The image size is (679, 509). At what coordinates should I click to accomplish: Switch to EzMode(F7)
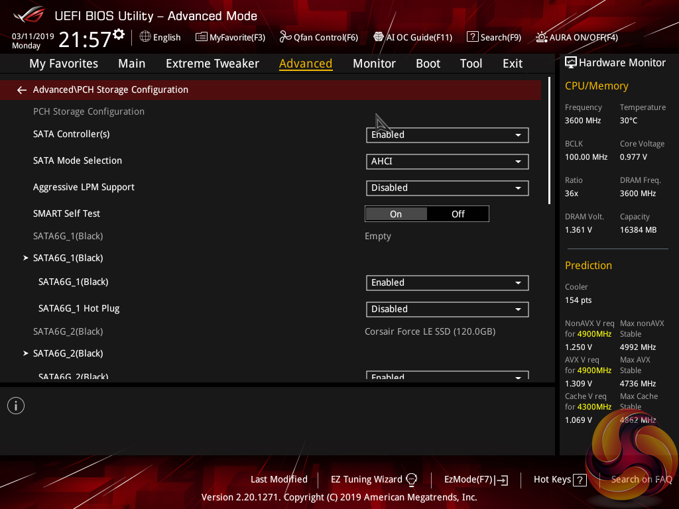pyautogui.click(x=475, y=479)
